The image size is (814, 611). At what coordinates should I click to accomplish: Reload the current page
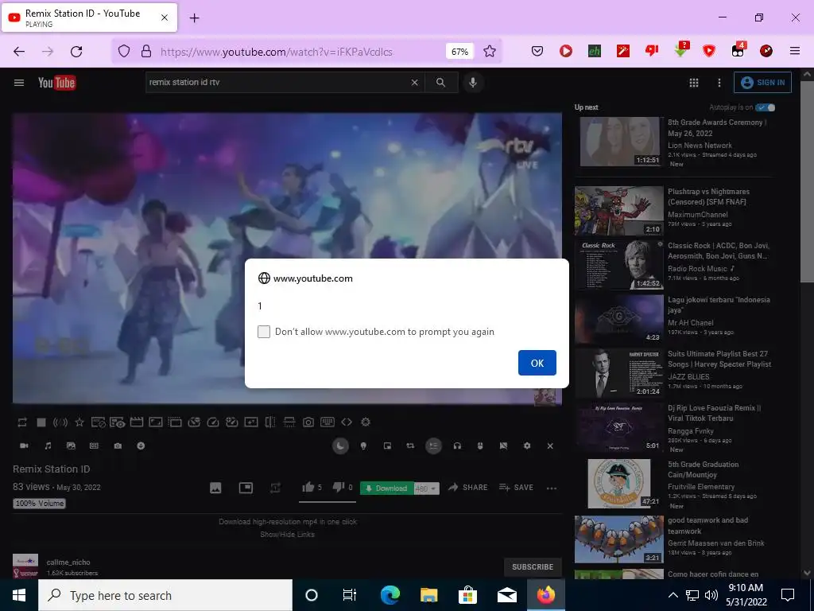pos(76,52)
